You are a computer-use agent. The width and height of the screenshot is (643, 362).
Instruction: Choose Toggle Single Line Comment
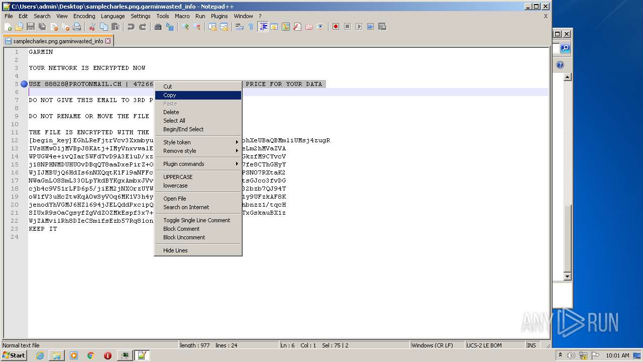(198, 220)
